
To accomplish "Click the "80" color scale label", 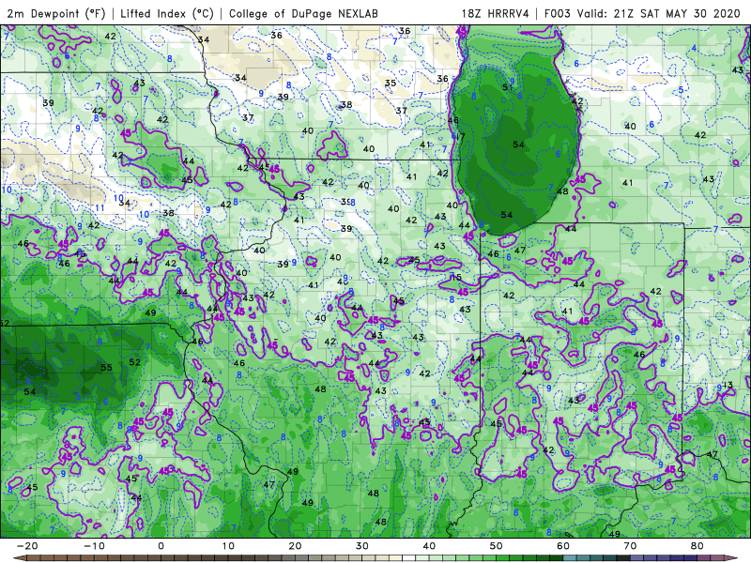I will pyautogui.click(x=697, y=546).
